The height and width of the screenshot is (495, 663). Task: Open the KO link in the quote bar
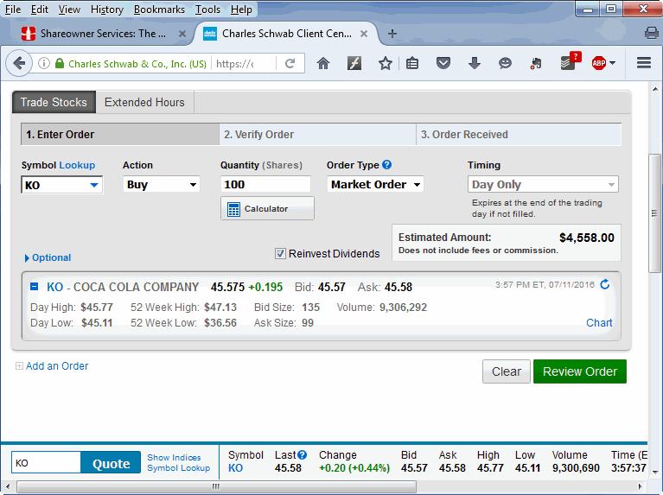[x=235, y=468]
